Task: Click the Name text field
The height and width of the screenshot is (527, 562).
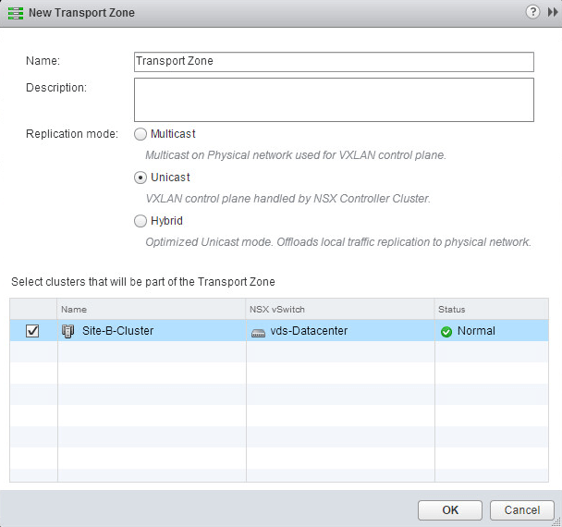Action: [x=334, y=61]
